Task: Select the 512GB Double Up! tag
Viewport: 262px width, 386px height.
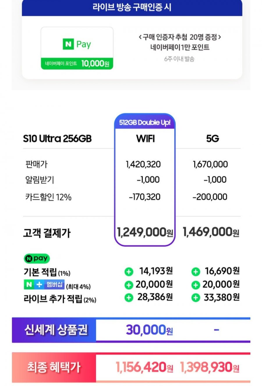Action: [145, 122]
